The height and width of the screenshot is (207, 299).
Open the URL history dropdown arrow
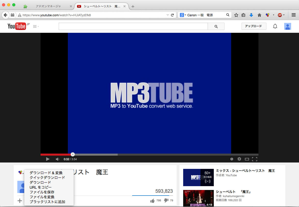168,15
